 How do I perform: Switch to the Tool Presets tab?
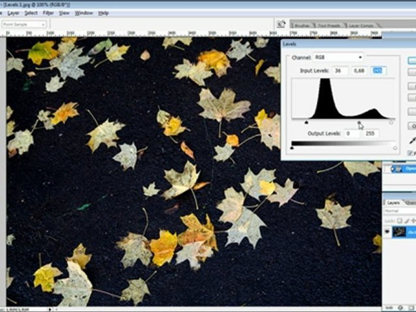tap(329, 26)
